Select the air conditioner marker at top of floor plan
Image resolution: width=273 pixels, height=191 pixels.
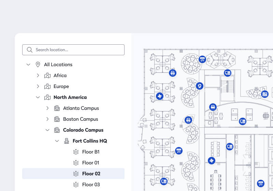[202, 59]
